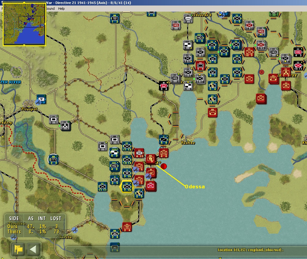Click the red armored unit 5 5
This screenshot has width=307, height=259.
tap(200, 65)
